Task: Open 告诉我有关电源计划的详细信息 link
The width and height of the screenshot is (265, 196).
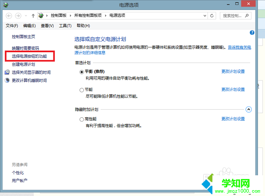Action: pyautogui.click(x=239, y=47)
